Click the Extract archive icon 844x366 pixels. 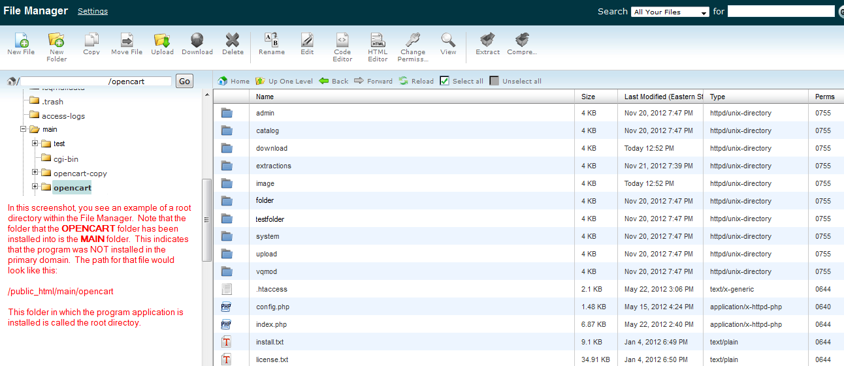click(487, 40)
